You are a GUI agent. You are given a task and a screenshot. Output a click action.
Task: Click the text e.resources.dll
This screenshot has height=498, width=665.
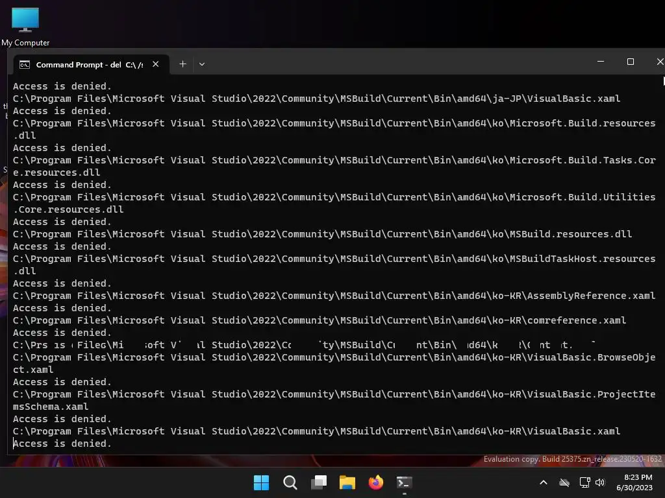56,172
